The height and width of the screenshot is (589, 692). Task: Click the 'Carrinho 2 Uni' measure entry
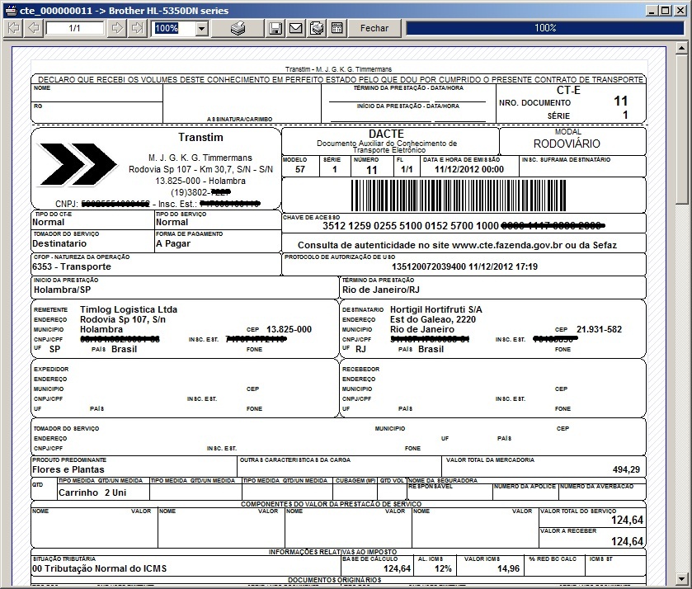coord(92,492)
